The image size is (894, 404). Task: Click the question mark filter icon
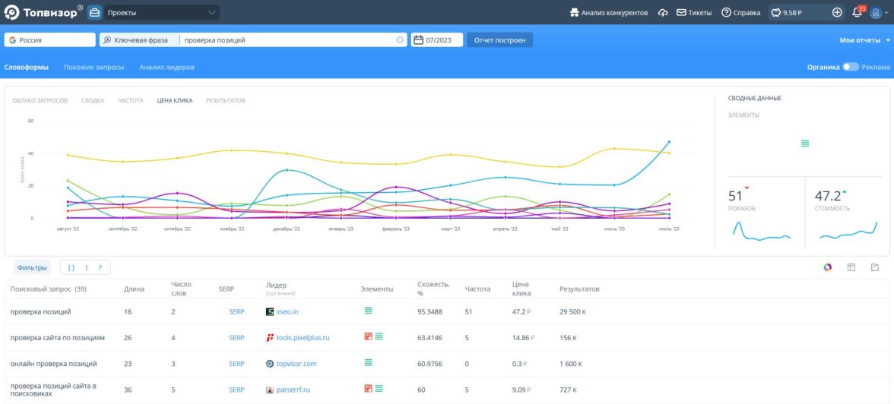[100, 267]
